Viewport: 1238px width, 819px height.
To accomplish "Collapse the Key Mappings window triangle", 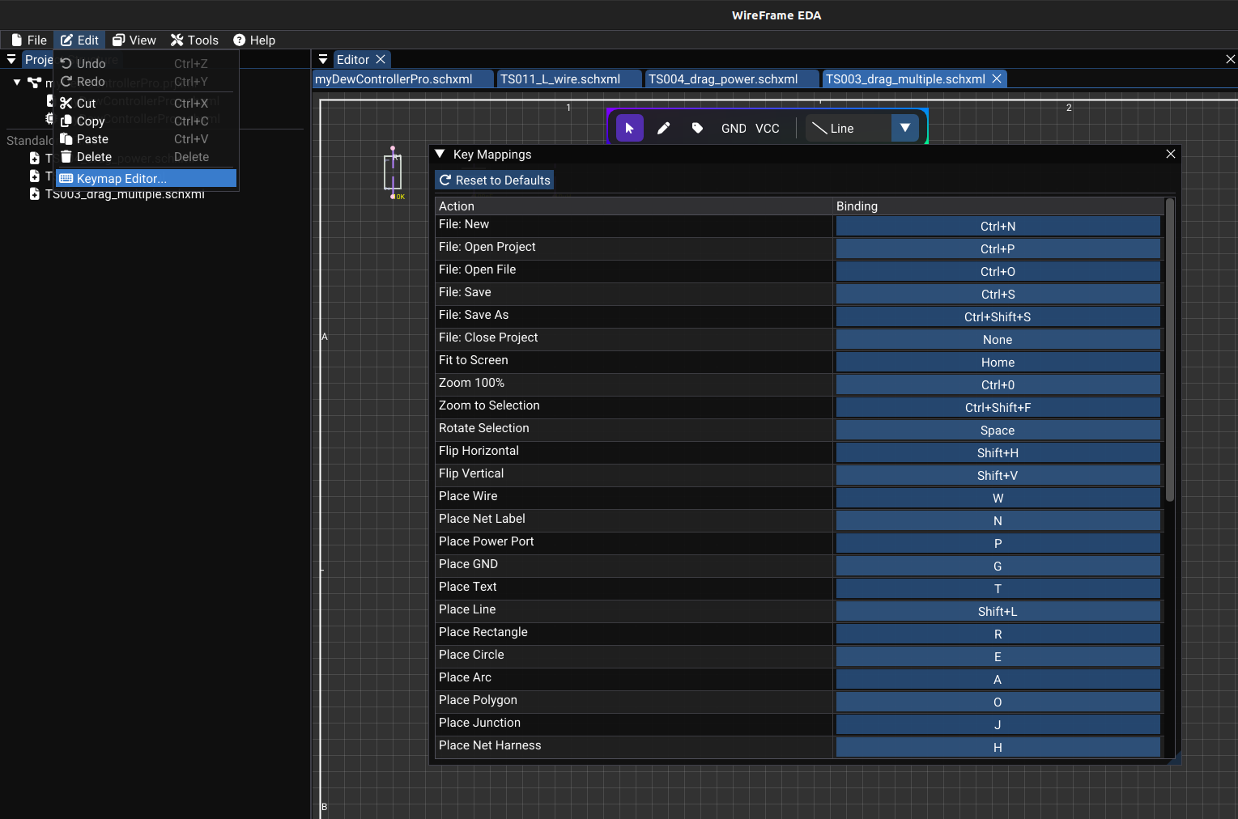I will pyautogui.click(x=440, y=154).
